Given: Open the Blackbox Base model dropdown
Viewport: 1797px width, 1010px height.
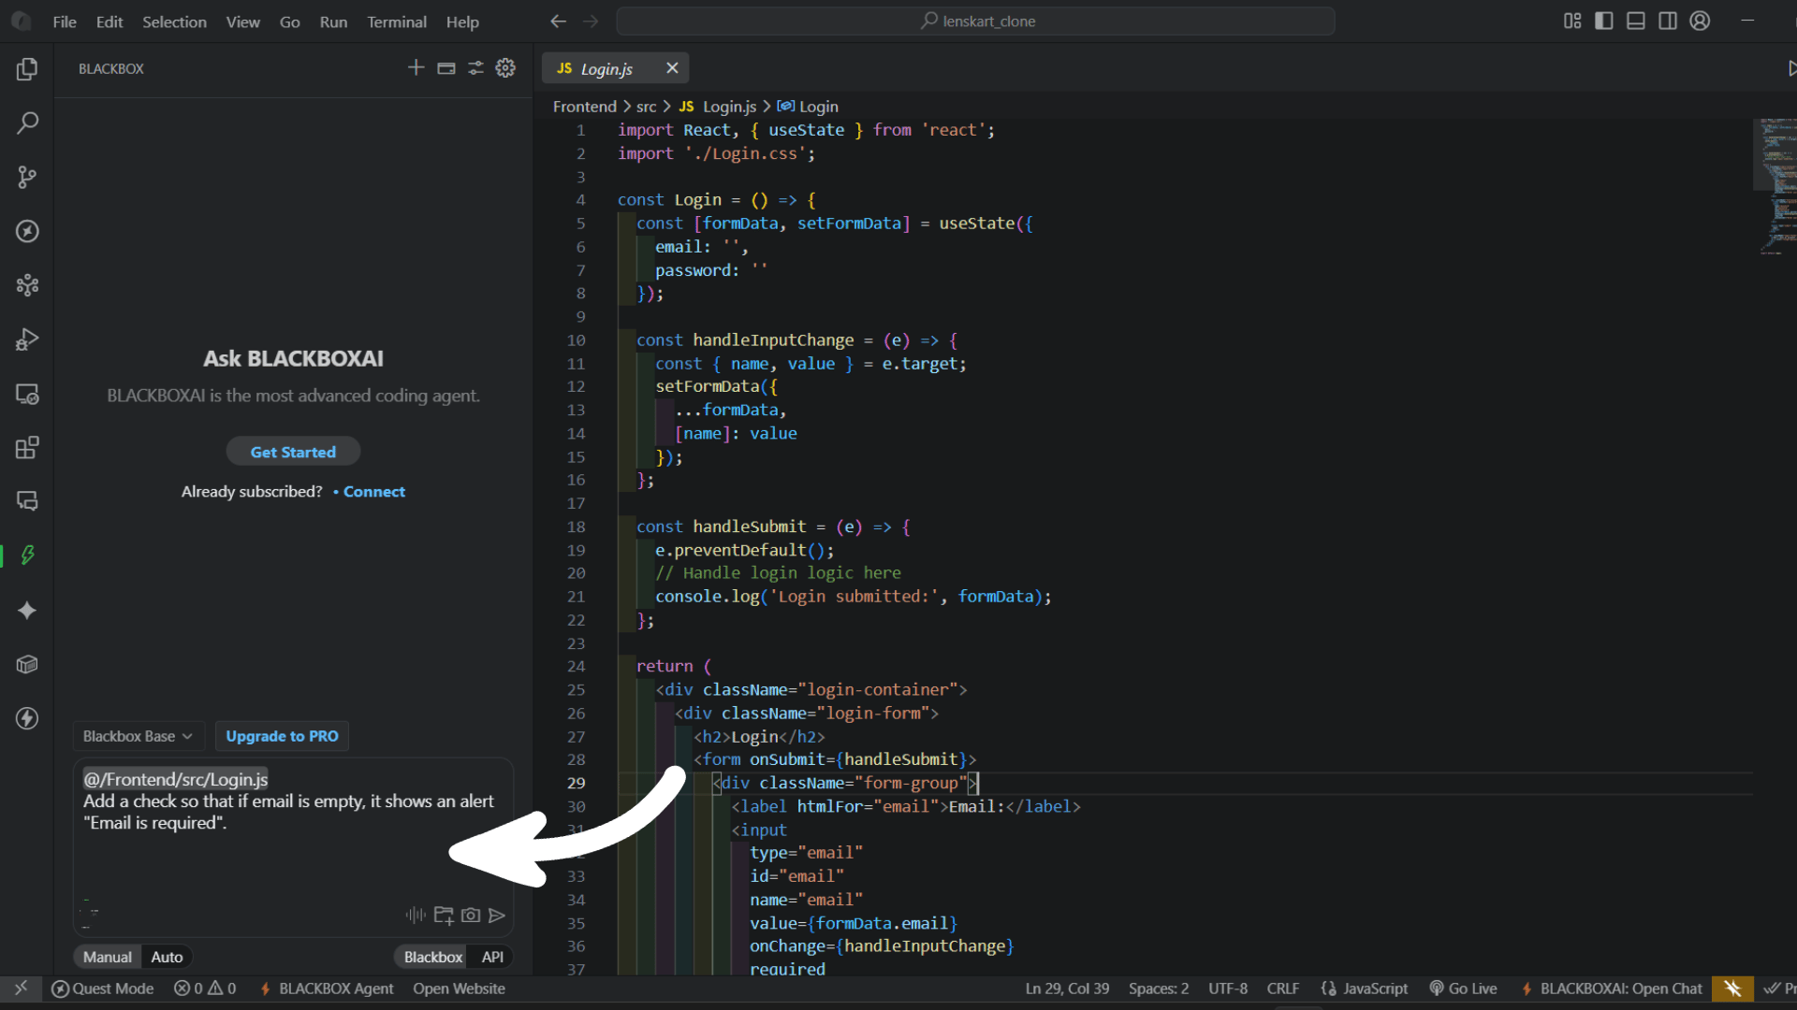Looking at the screenshot, I should pyautogui.click(x=138, y=736).
